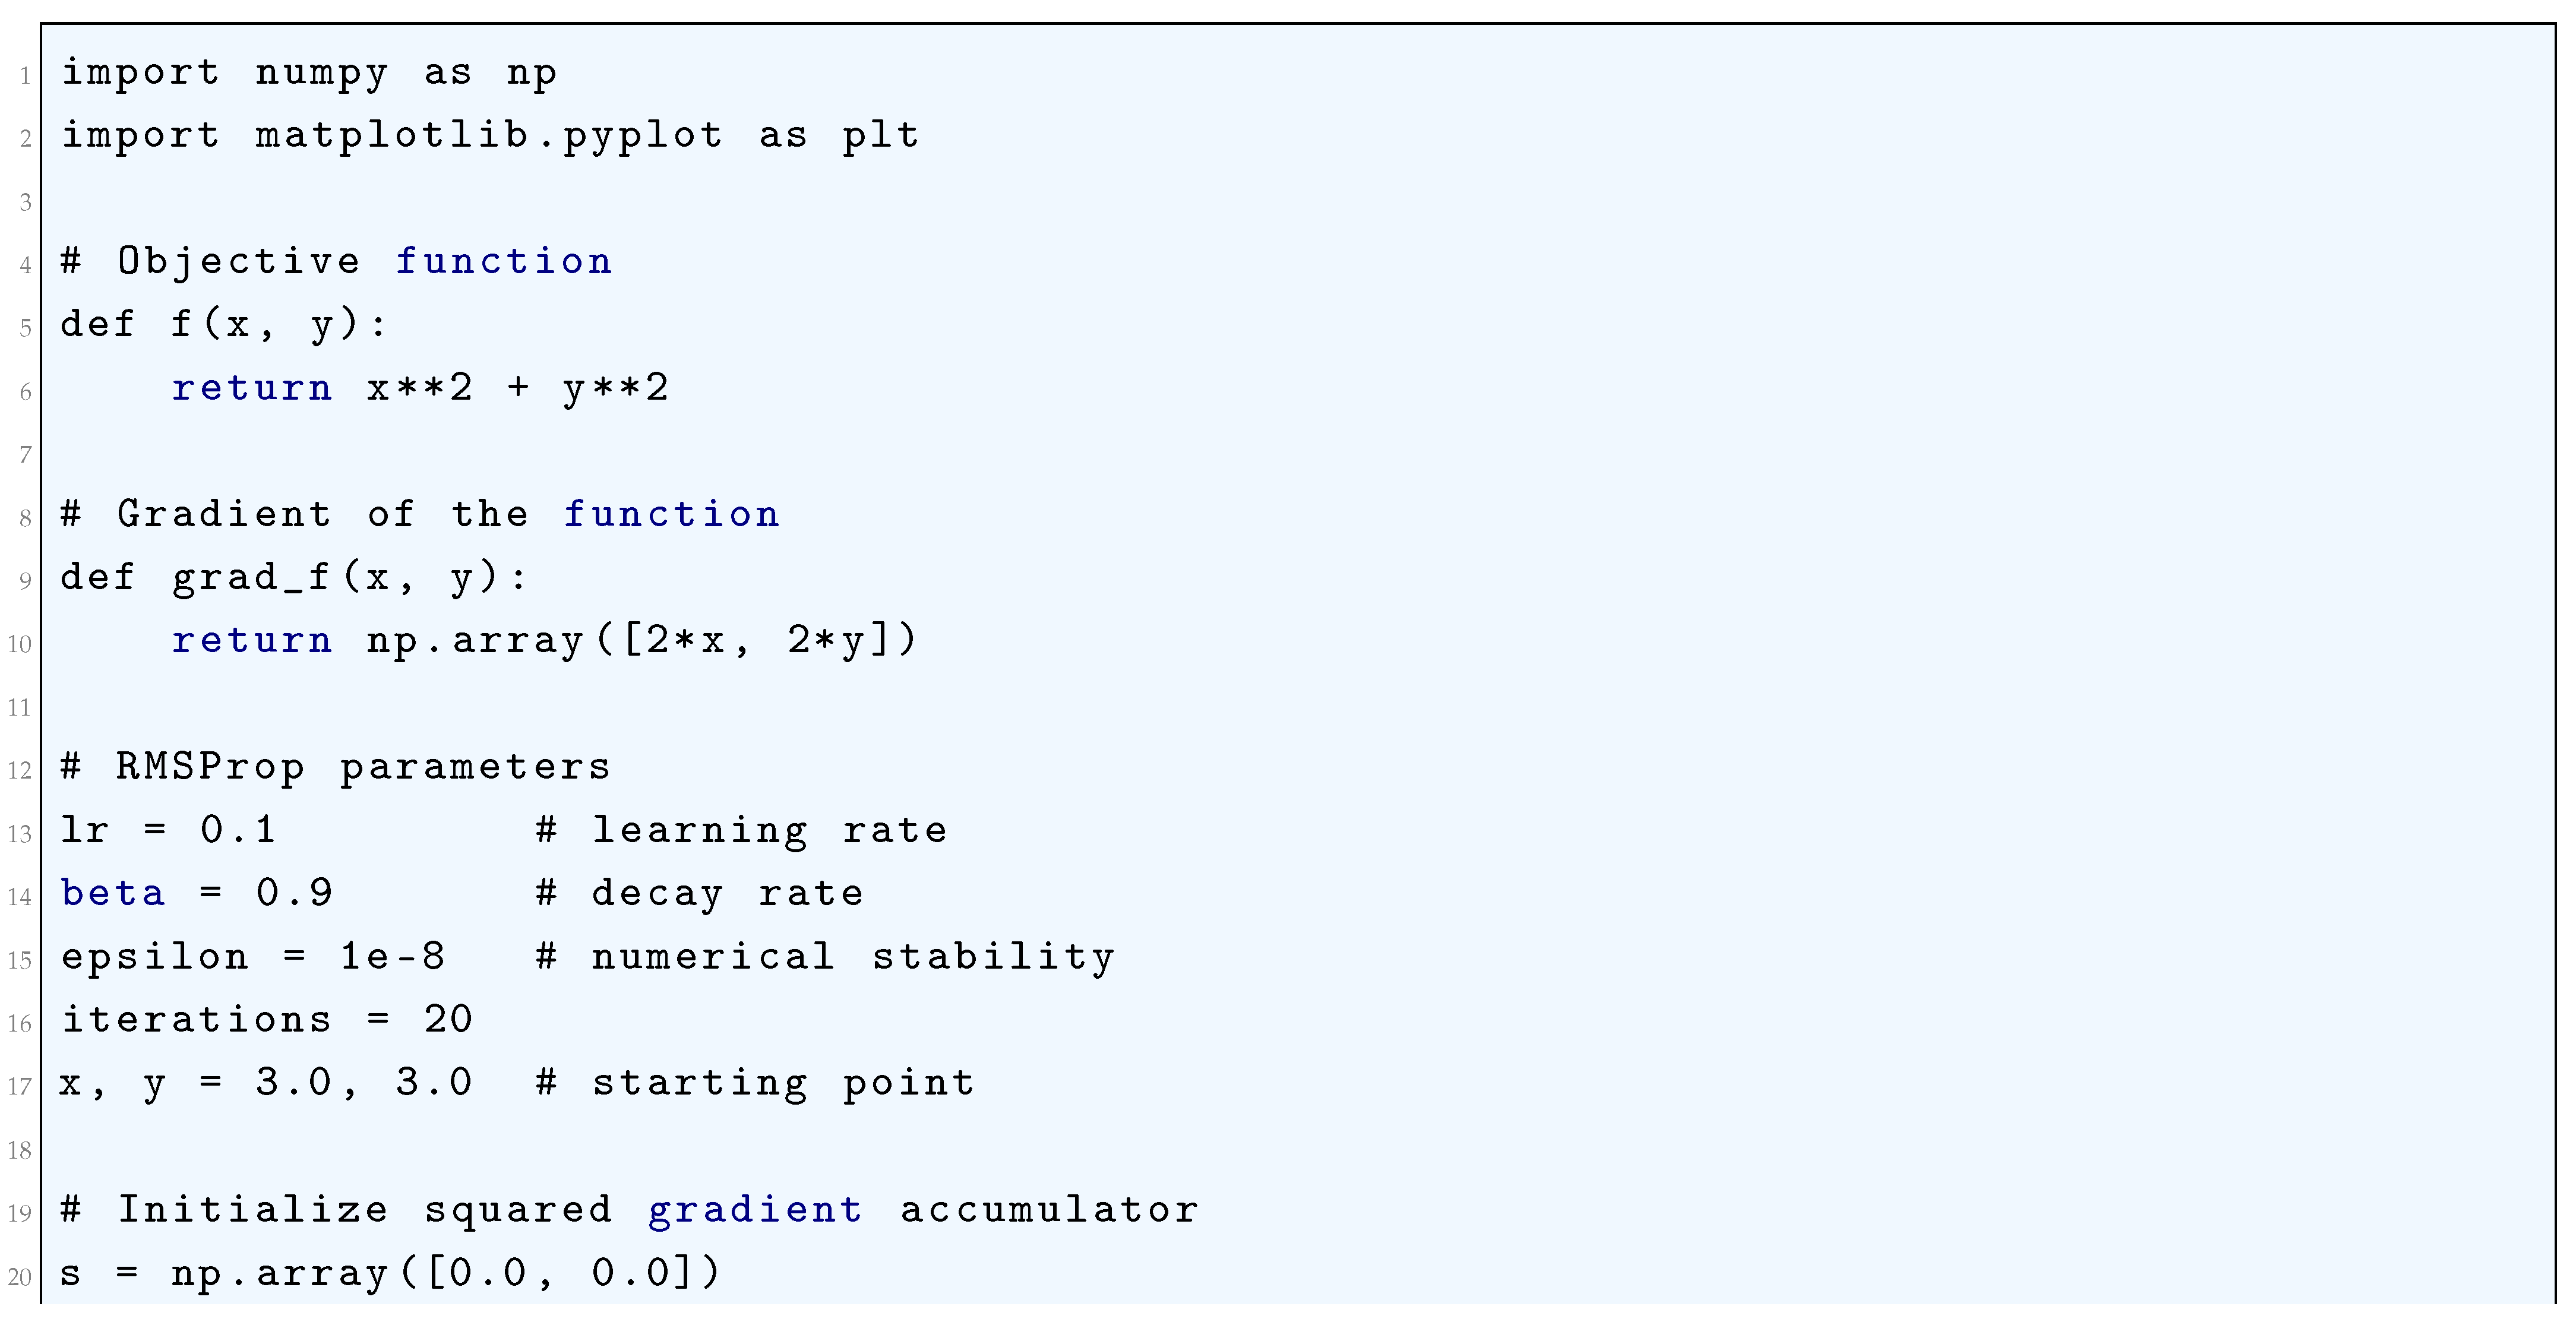Click the 'iterations = 20' line
2576x1322 pixels.
(x=266, y=1020)
